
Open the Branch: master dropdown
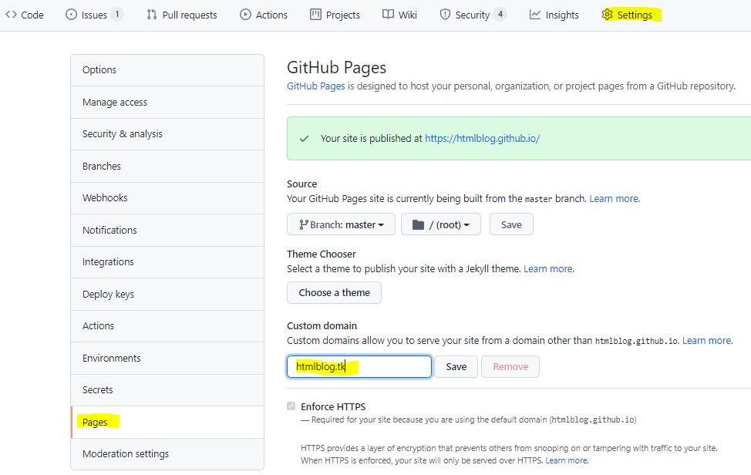341,224
